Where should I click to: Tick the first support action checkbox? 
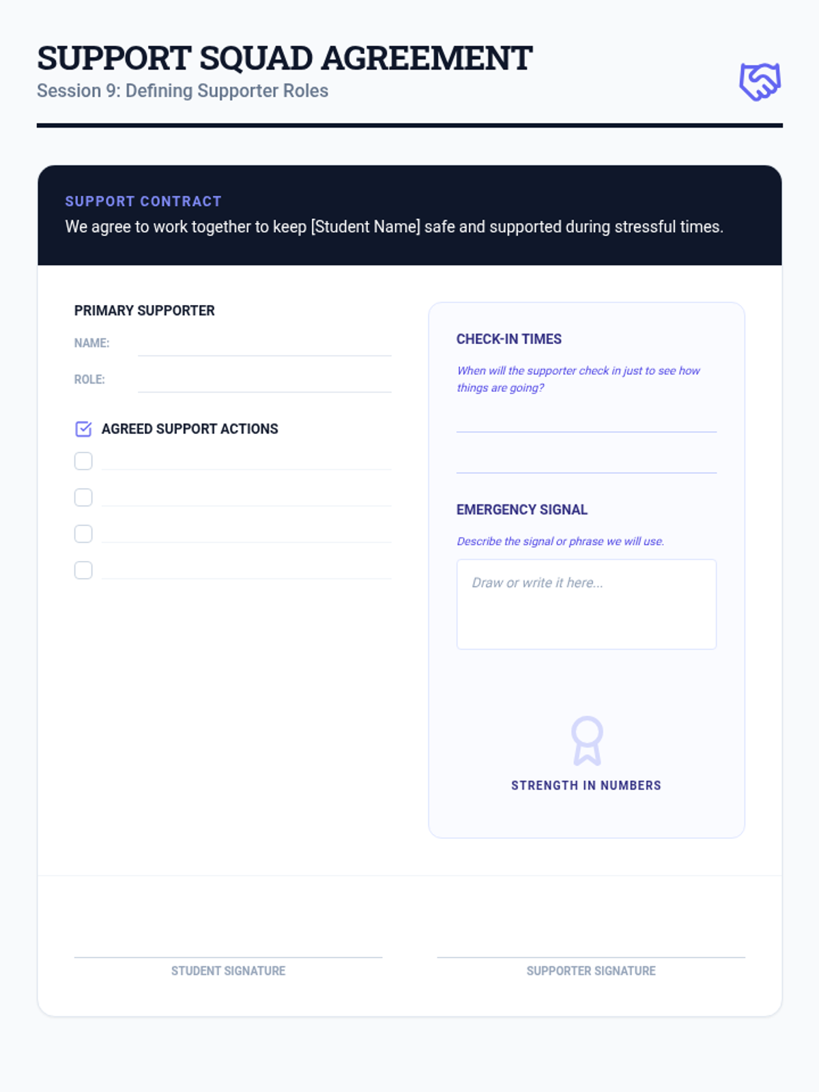coord(83,461)
